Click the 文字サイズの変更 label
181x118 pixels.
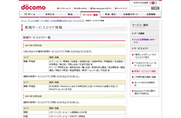coord(141,3)
